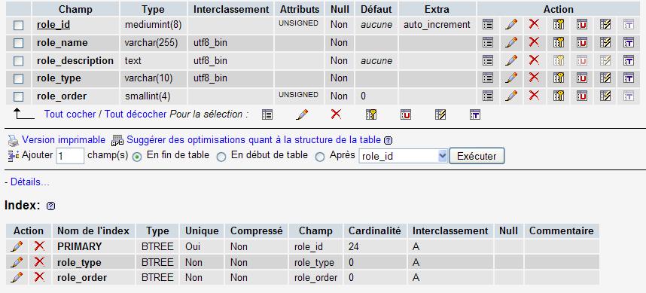Image resolution: width=646 pixels, height=293 pixels.
Task: Click the Exécuter button
Action: 477,156
